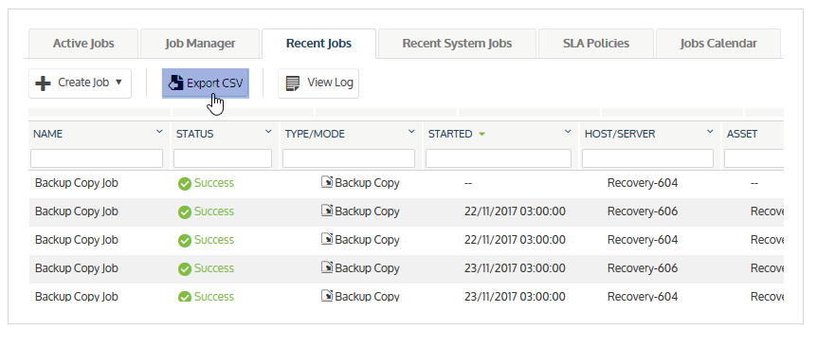Expand the STARTED column menu chevron
This screenshot has height=349, width=835.
tap(568, 132)
